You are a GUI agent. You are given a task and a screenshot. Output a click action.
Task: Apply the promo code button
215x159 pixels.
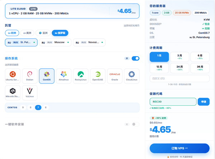click(204, 102)
